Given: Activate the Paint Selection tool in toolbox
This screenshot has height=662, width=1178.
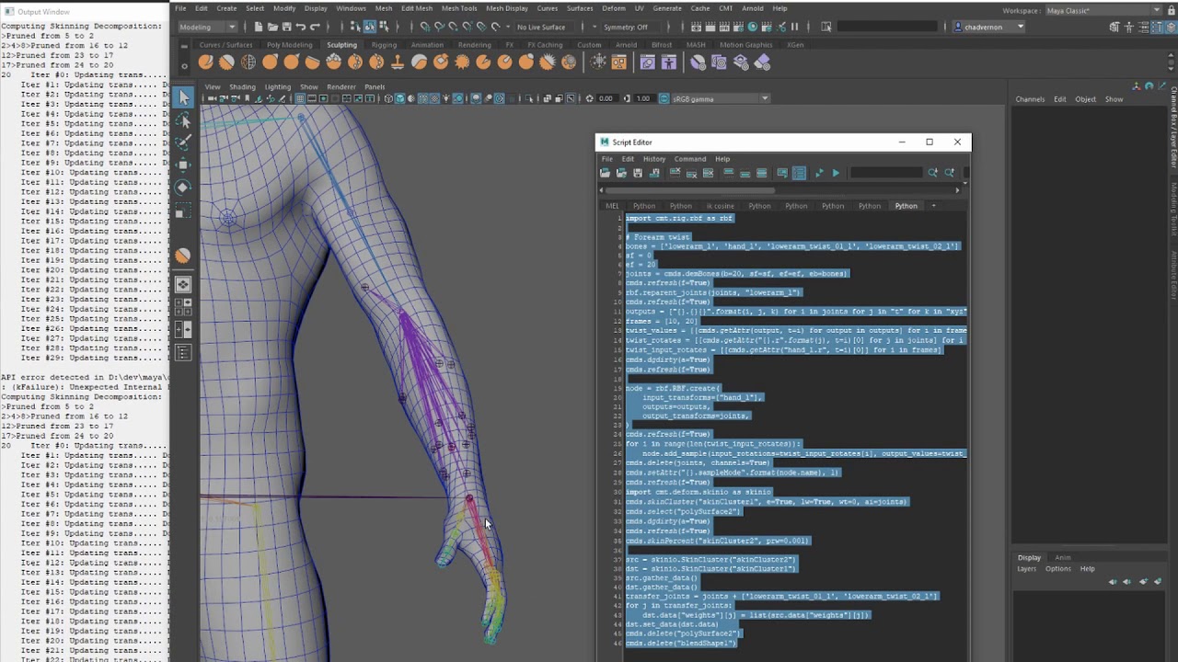Looking at the screenshot, I should pos(183,143).
